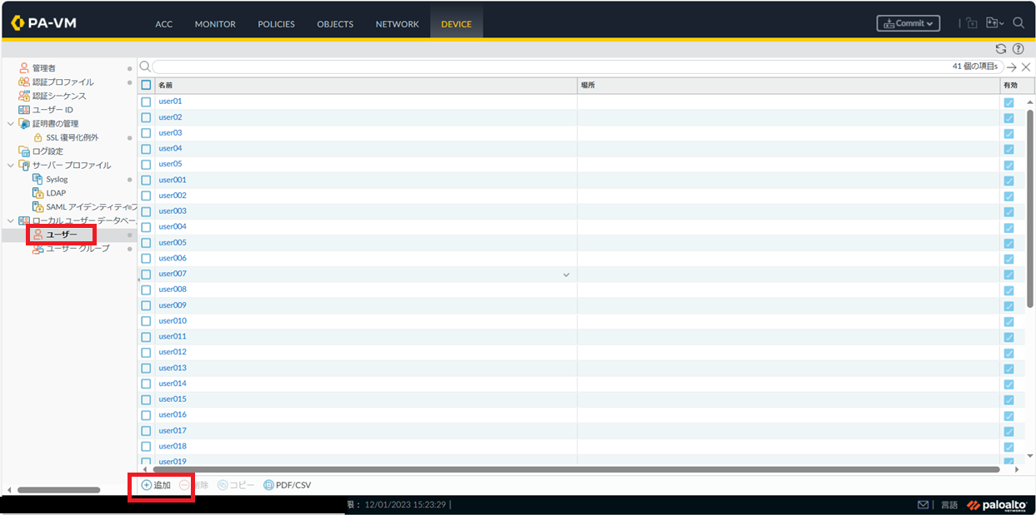Screen dimensions: 1036x515
Task: Click the horizontal scrollbar under the table
Action: [575, 469]
